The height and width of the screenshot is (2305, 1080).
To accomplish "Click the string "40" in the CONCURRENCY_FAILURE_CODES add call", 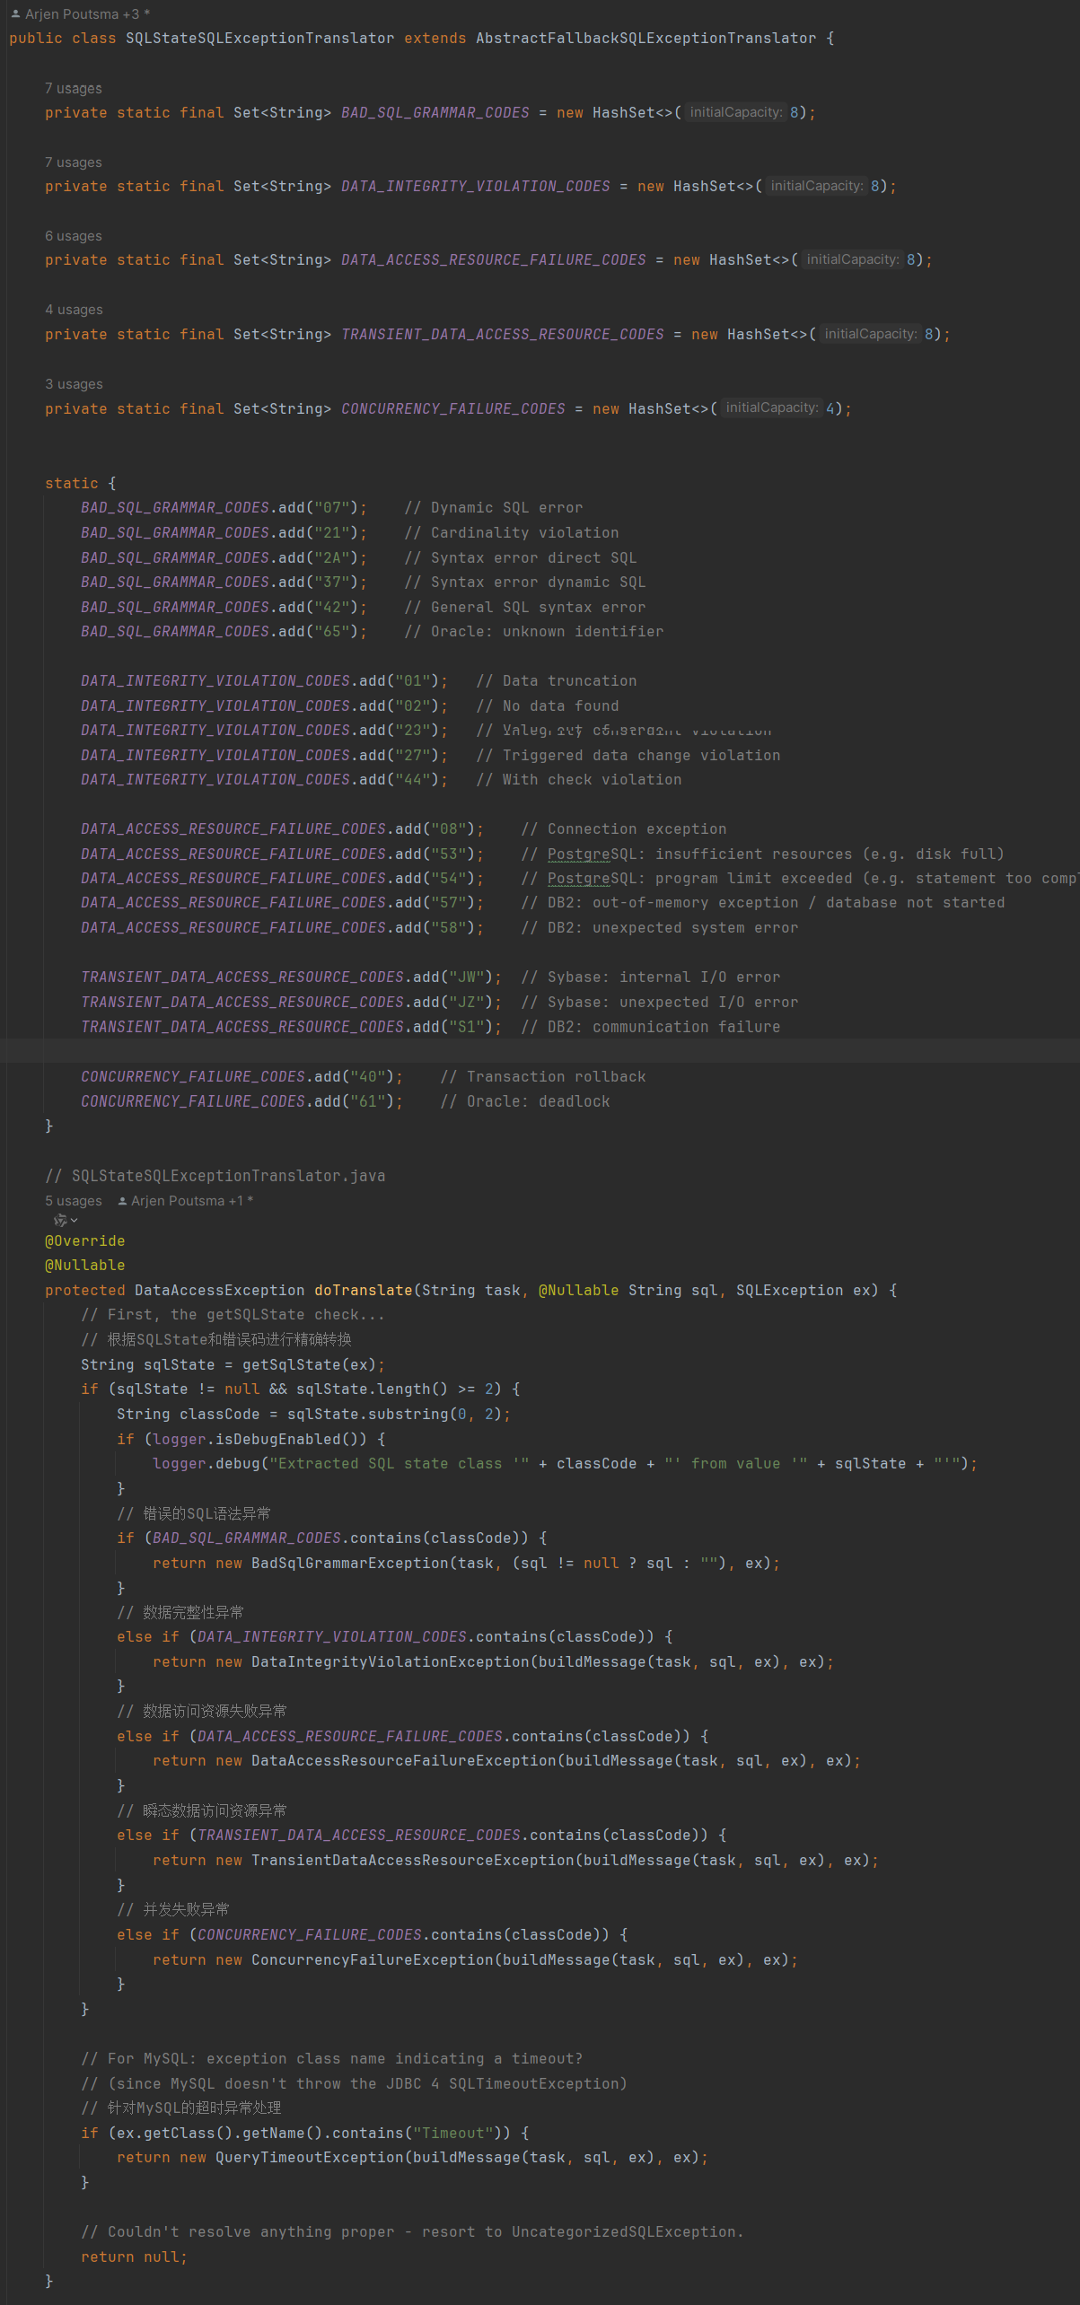I will click(x=368, y=1077).
